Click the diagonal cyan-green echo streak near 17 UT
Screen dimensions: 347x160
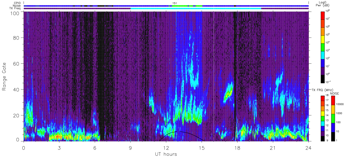[x=228, y=92]
